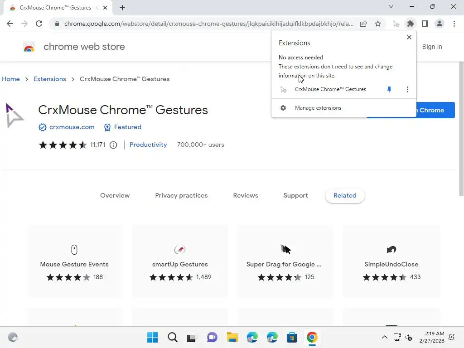
Task: Visit crxmouse.com publisher link
Action: 72,127
